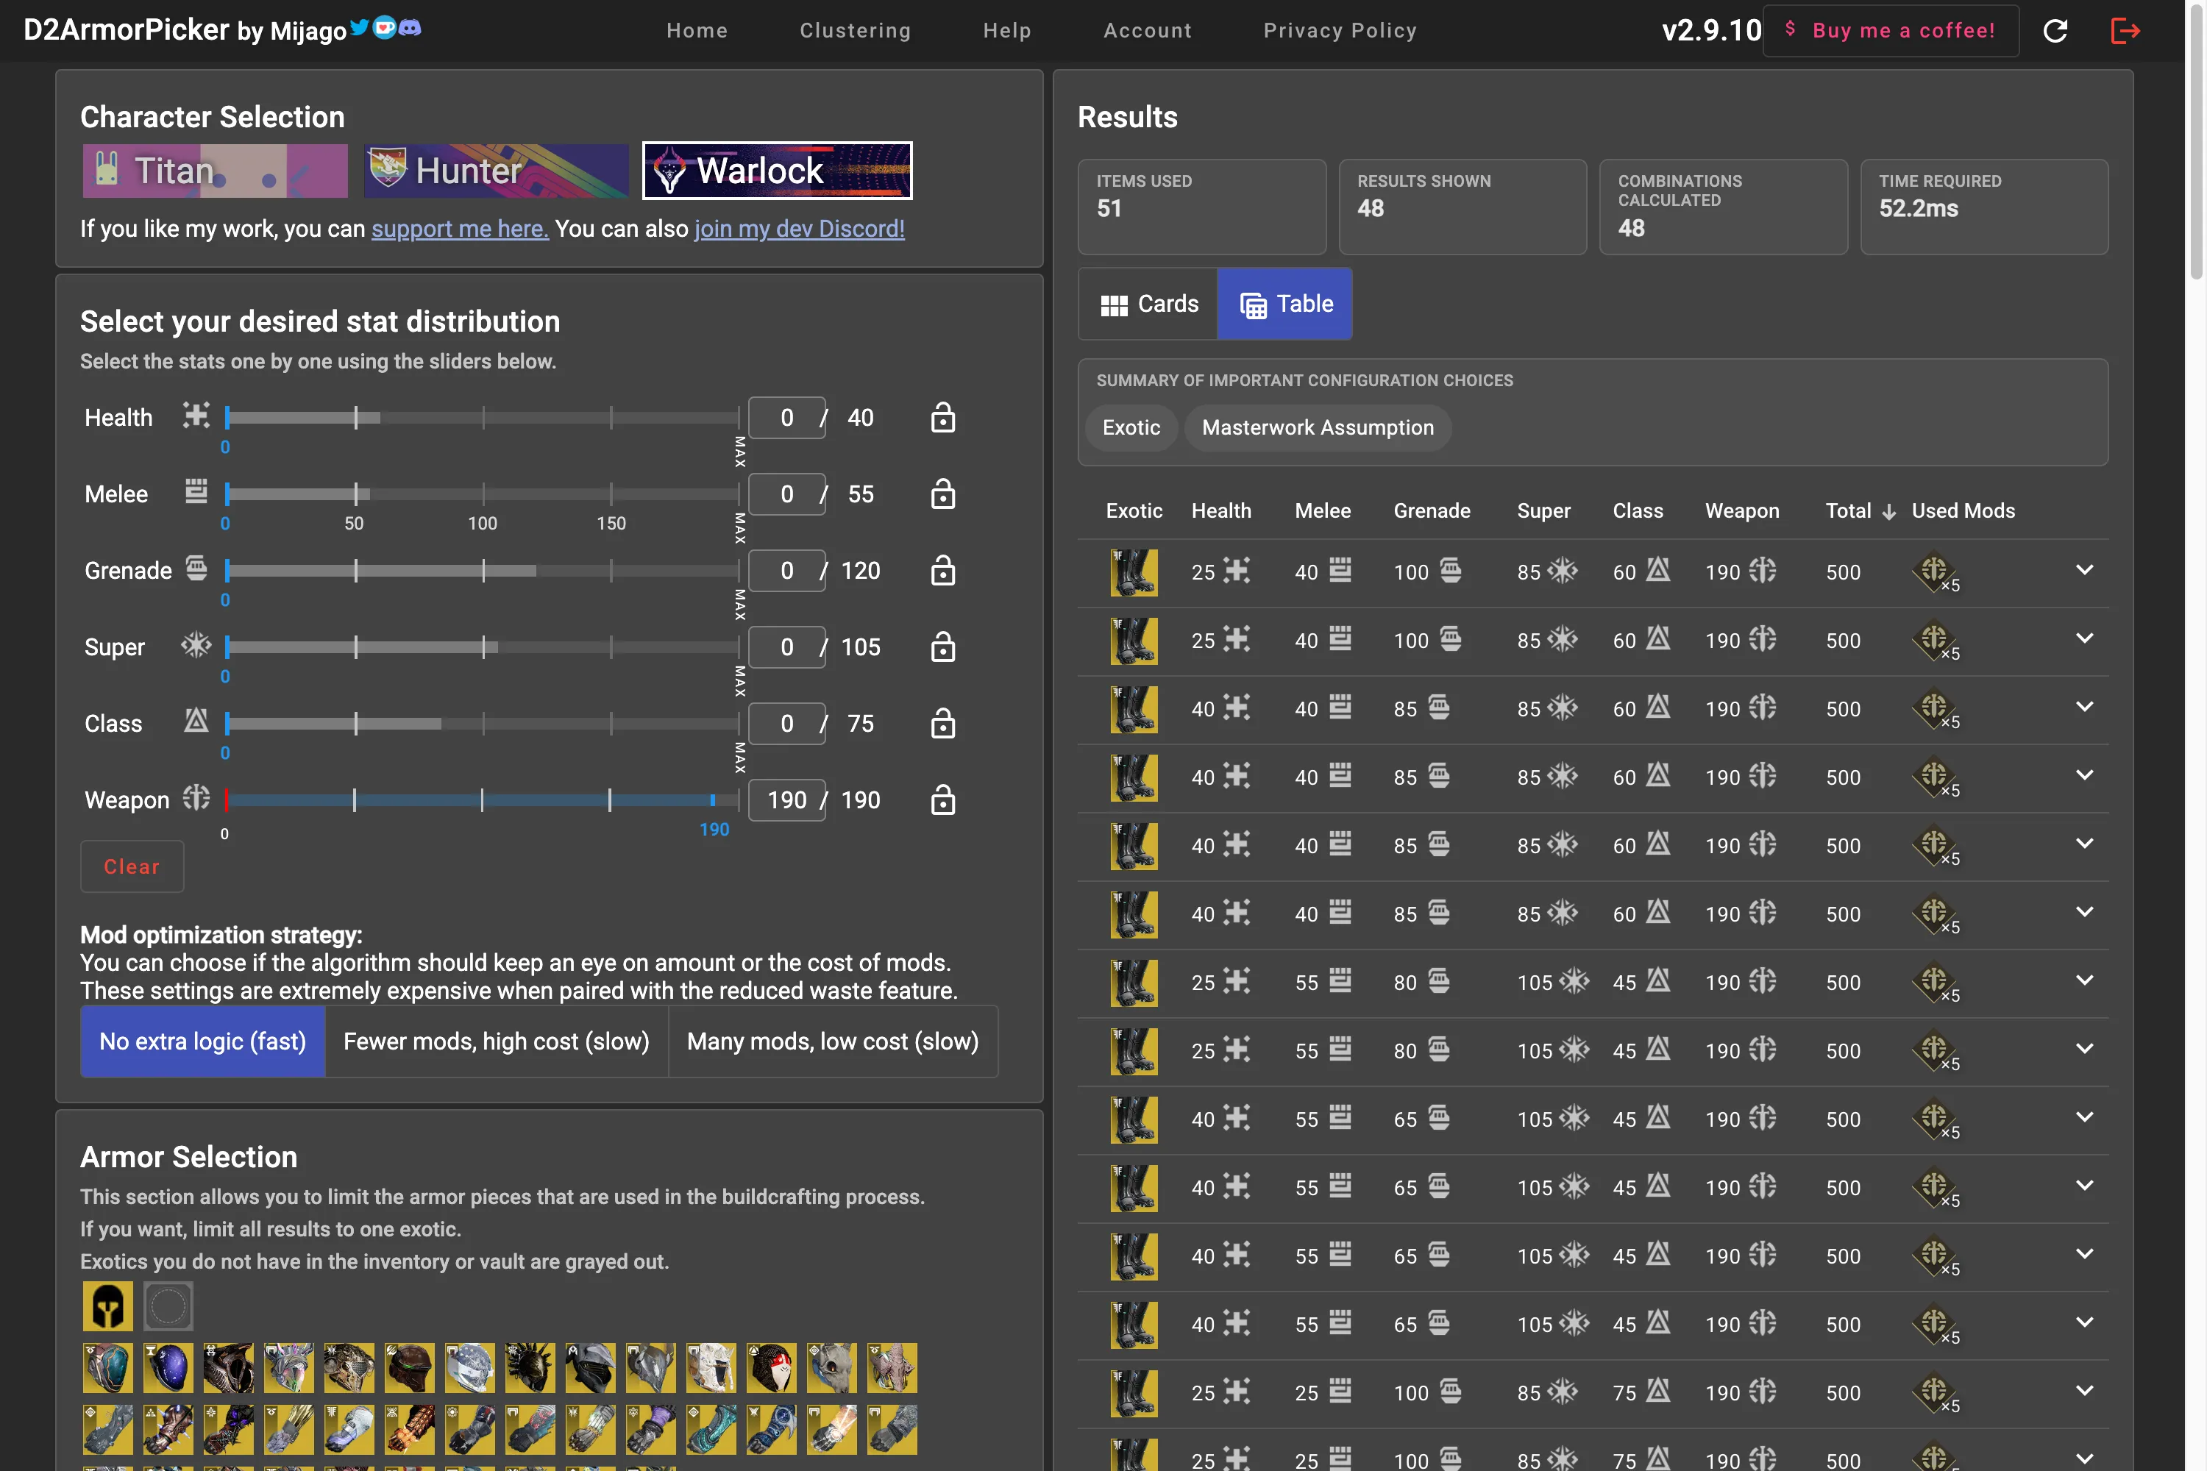Toggle the Weapon stat lock

(943, 800)
